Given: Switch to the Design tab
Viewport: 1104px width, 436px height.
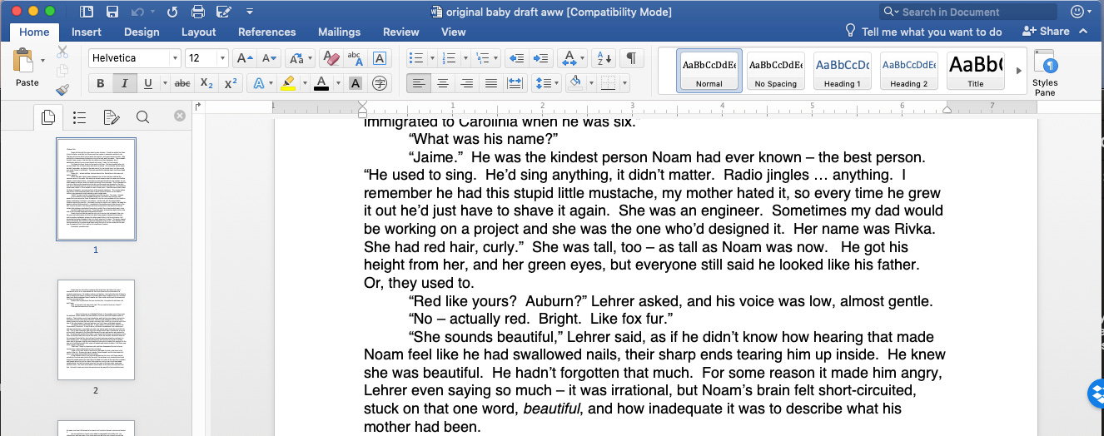Looking at the screenshot, I should pyautogui.click(x=142, y=32).
